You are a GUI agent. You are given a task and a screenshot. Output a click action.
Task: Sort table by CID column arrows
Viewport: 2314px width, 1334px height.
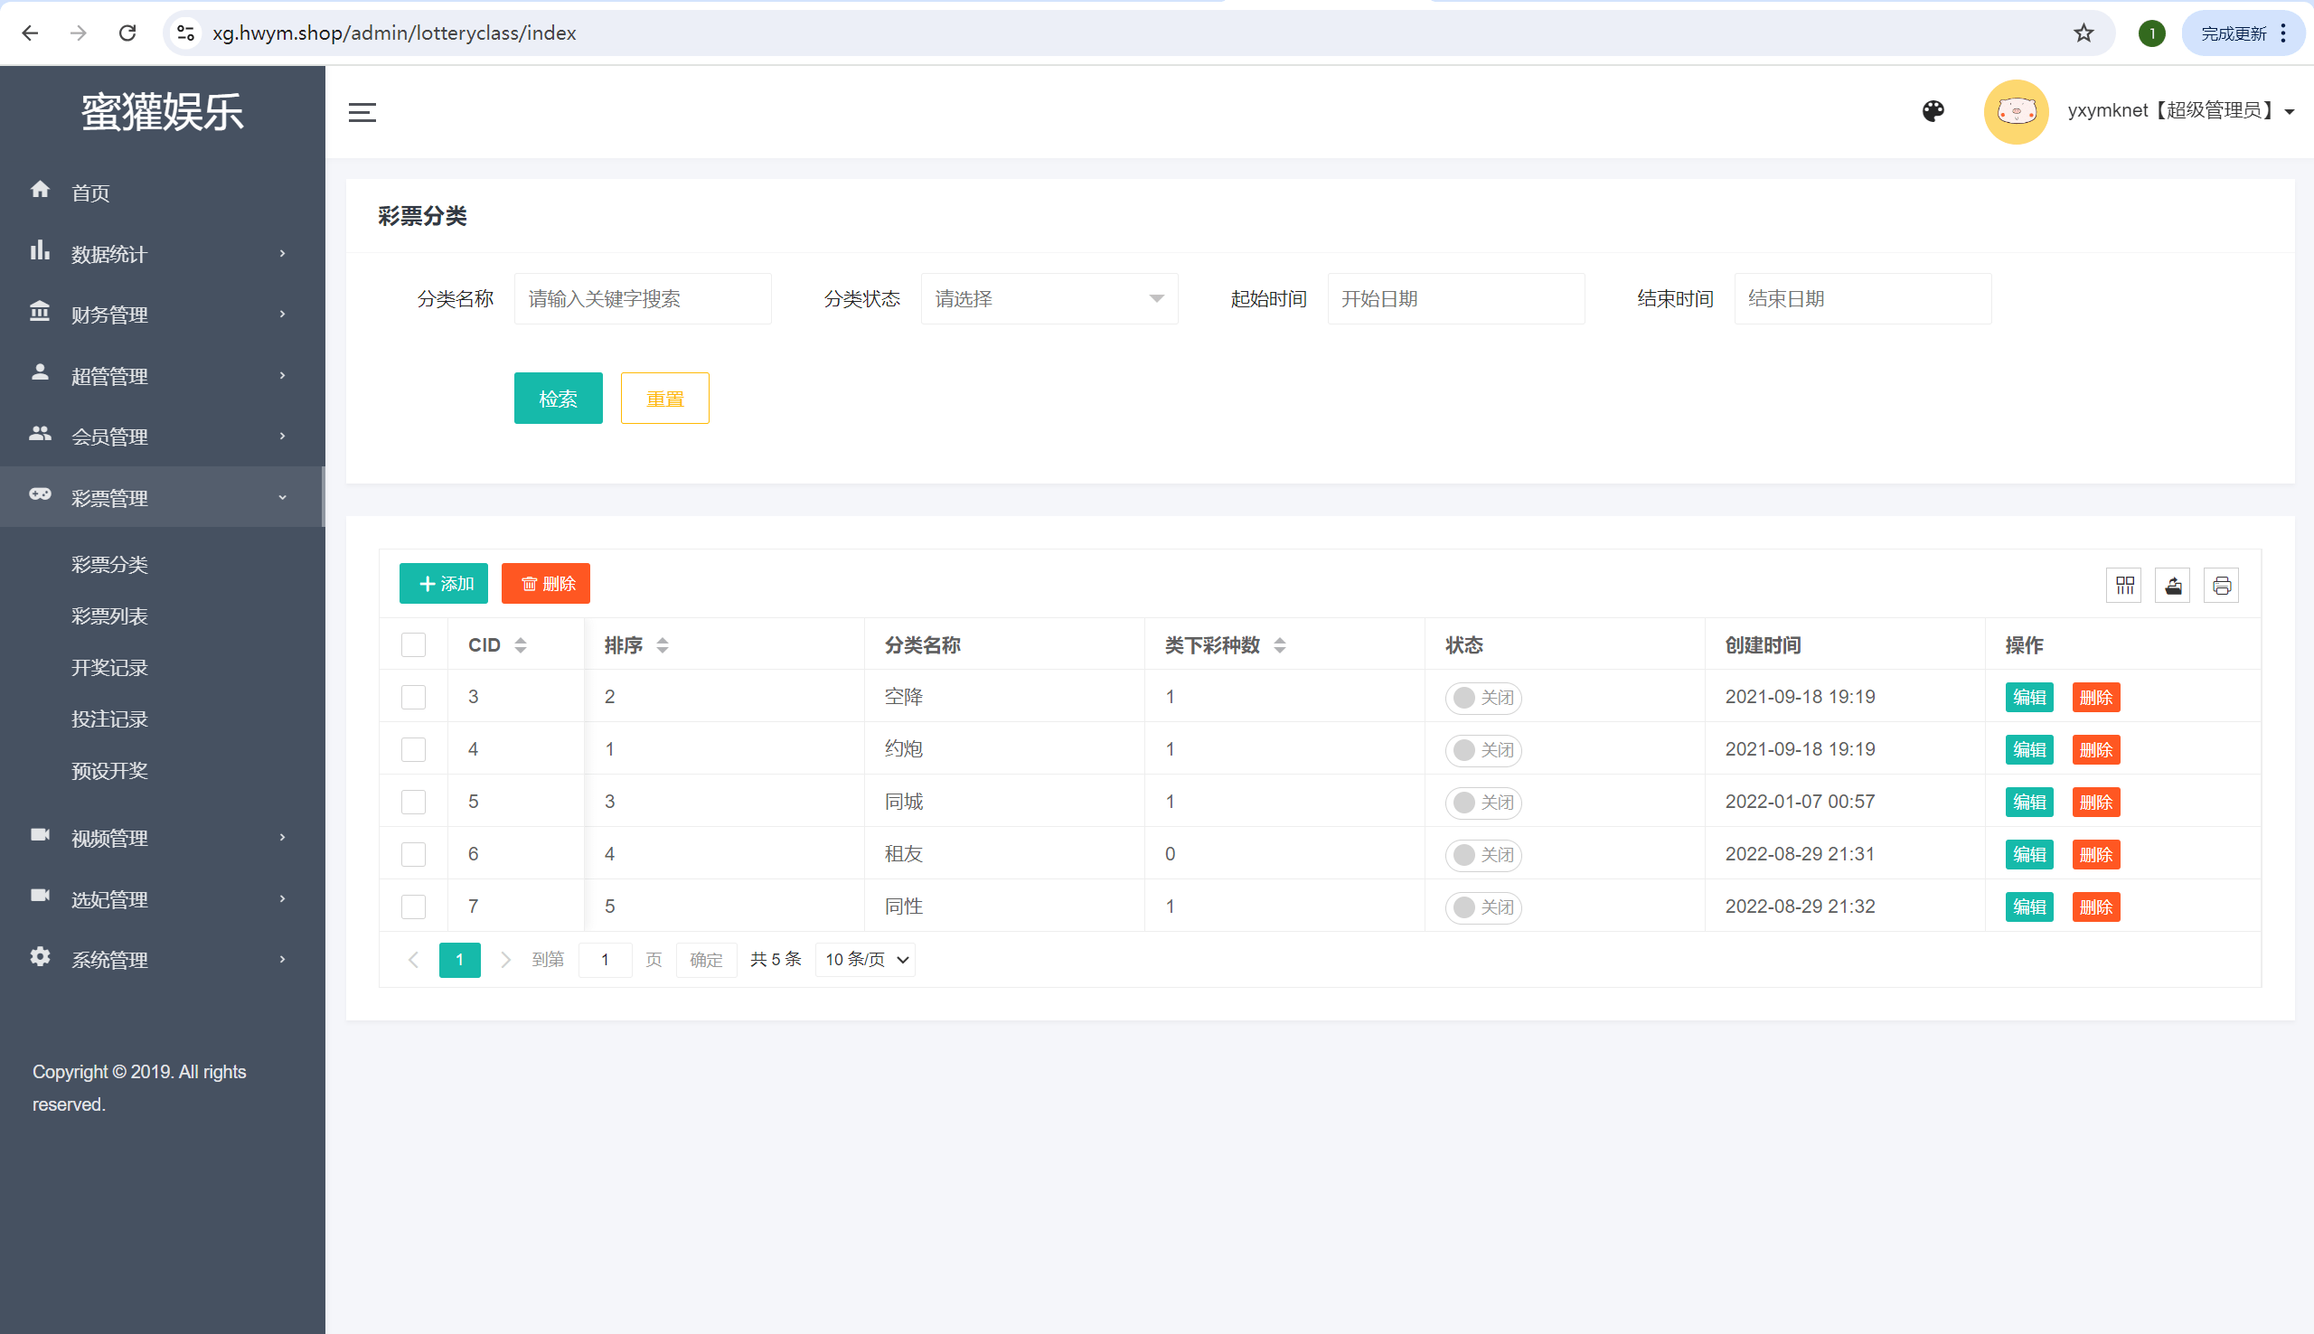(521, 645)
